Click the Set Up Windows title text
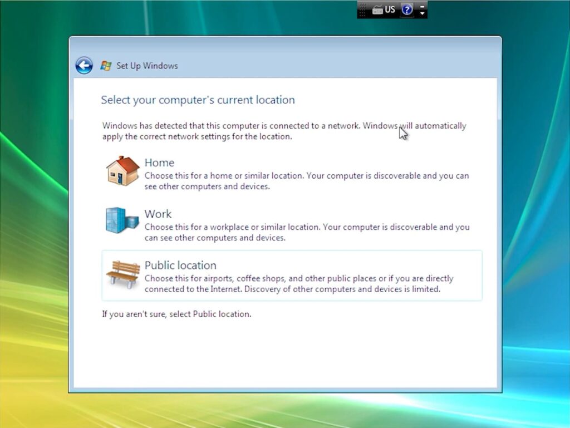The height and width of the screenshot is (428, 570). tap(147, 66)
